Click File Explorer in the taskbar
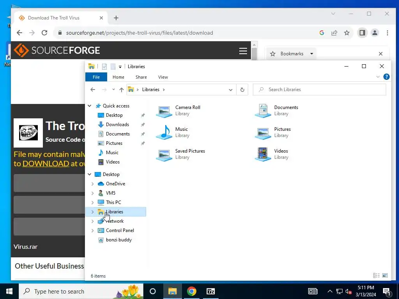 point(172,291)
